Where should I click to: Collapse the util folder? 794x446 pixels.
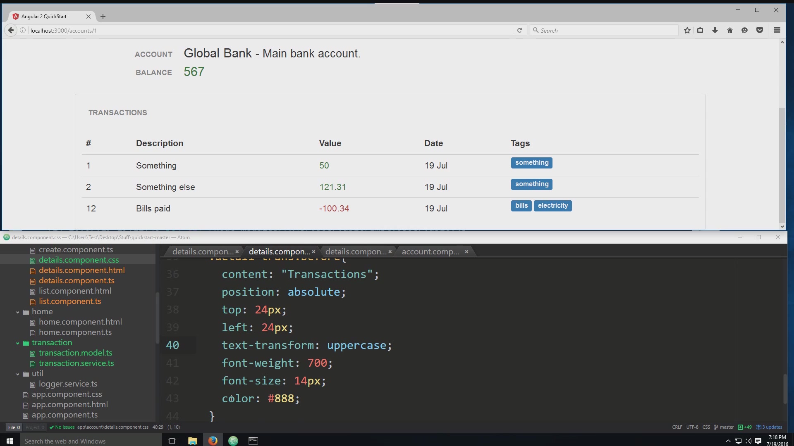point(18,374)
